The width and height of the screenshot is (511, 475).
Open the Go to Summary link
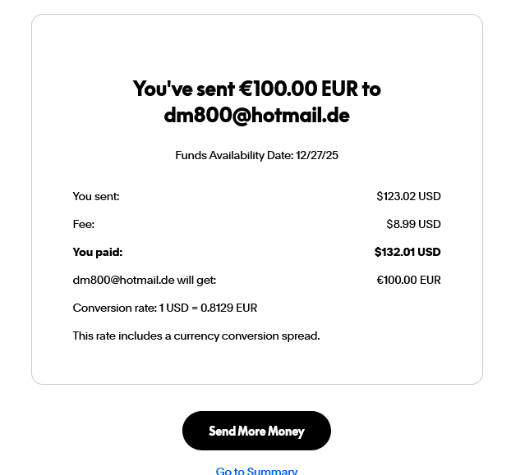(x=256, y=471)
